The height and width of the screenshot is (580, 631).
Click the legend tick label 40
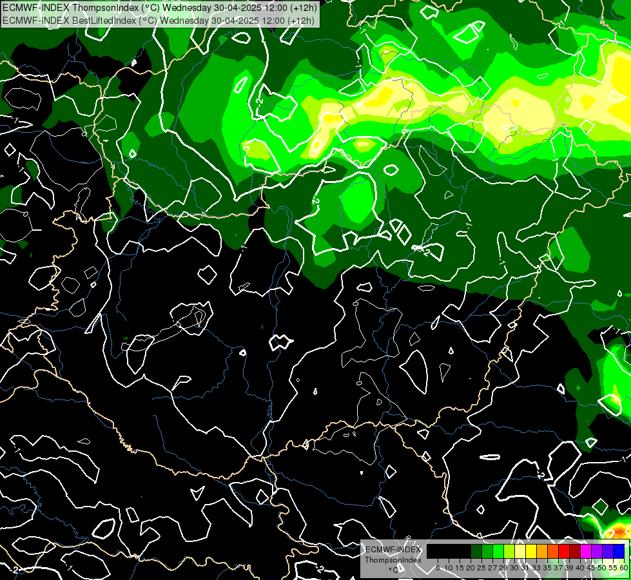click(580, 568)
